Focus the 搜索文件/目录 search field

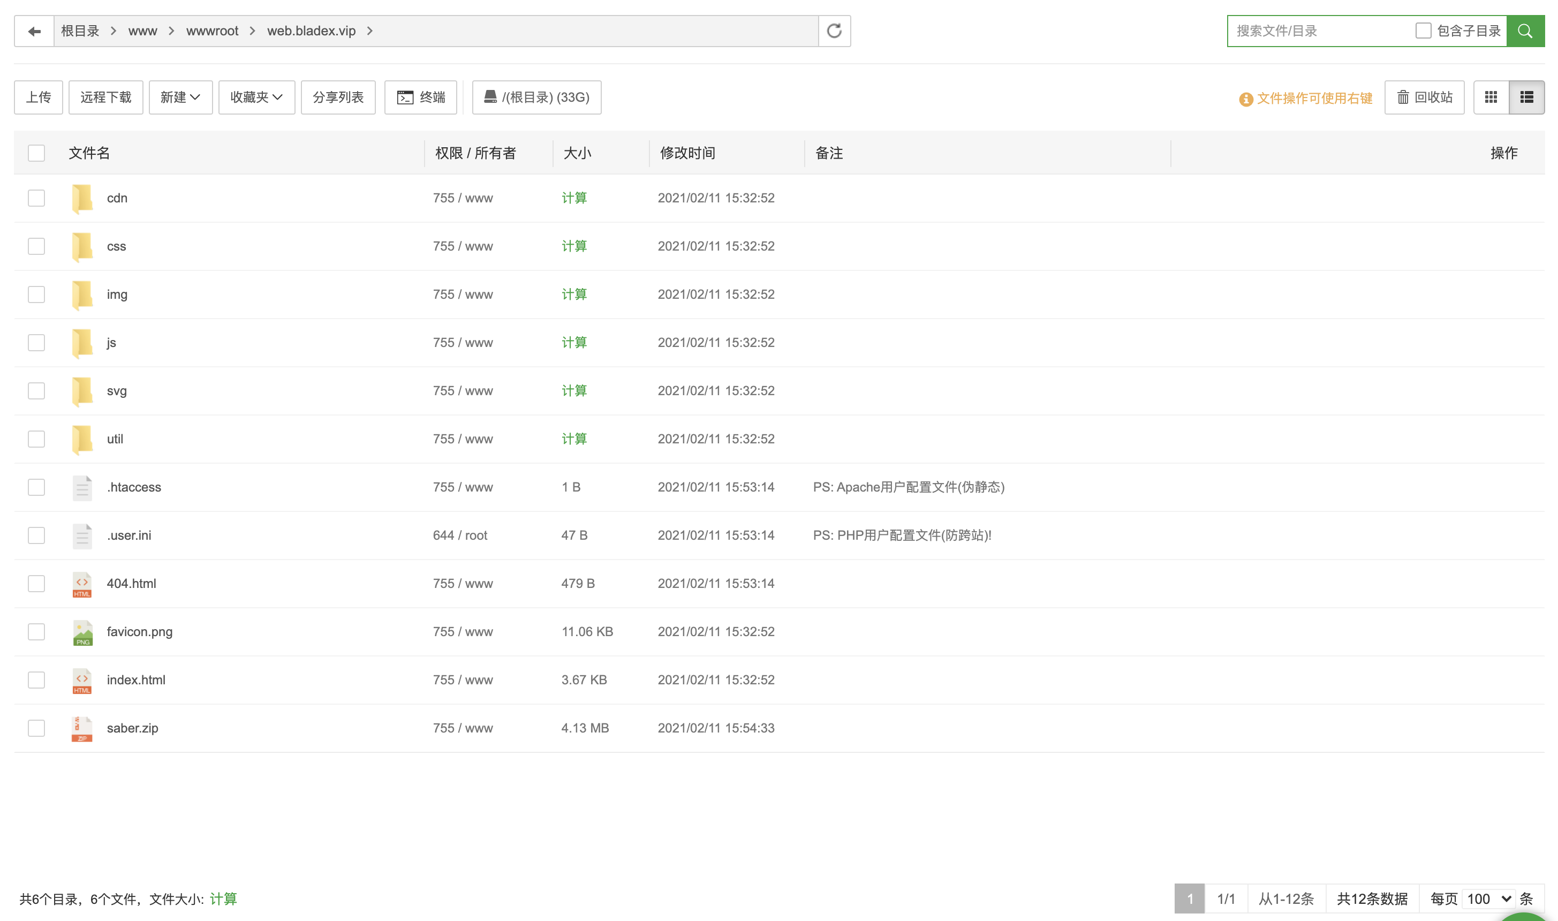click(1321, 31)
